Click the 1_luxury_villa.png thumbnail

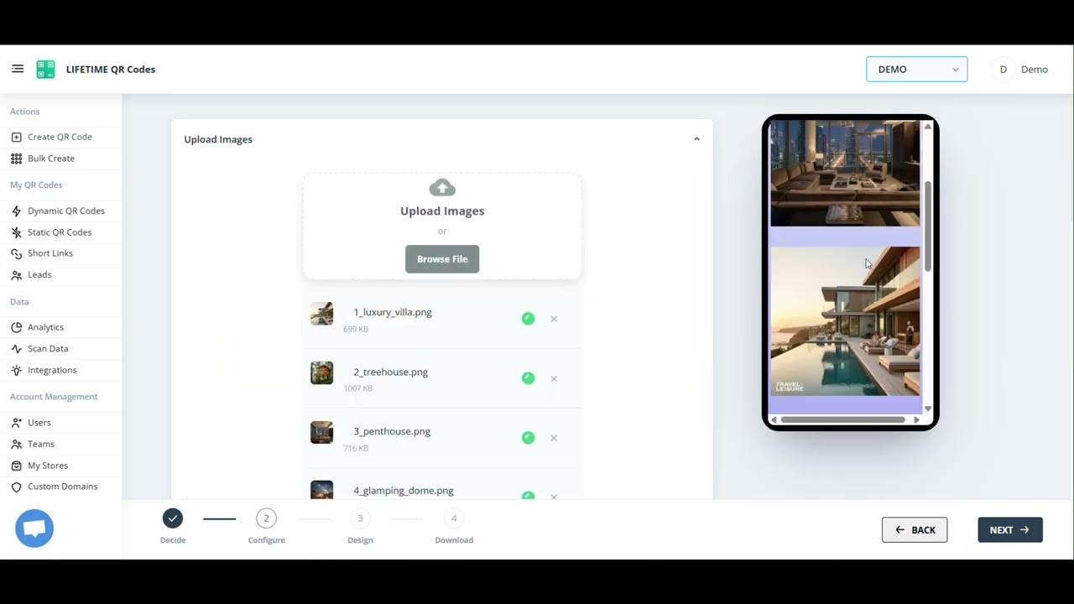(x=321, y=314)
